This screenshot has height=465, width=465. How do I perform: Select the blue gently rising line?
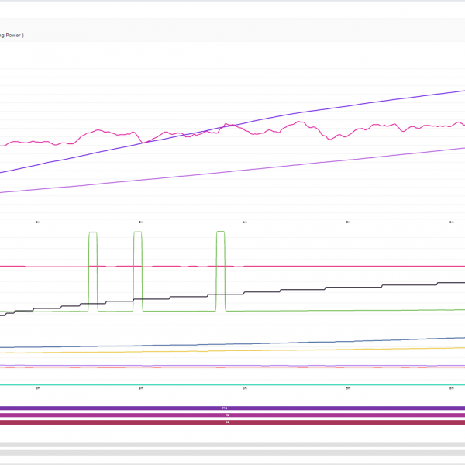(310, 343)
